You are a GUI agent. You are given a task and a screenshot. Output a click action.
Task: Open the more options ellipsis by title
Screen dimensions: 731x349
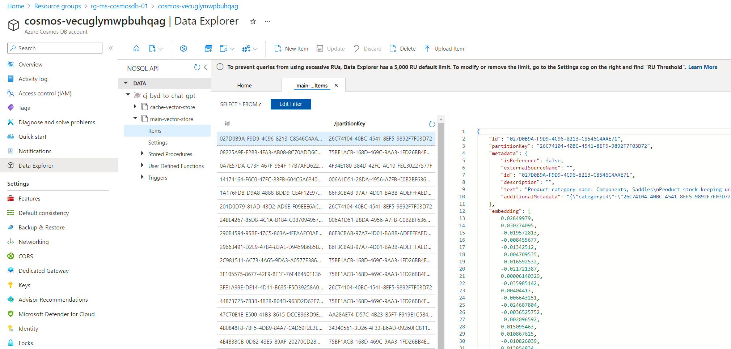click(267, 21)
